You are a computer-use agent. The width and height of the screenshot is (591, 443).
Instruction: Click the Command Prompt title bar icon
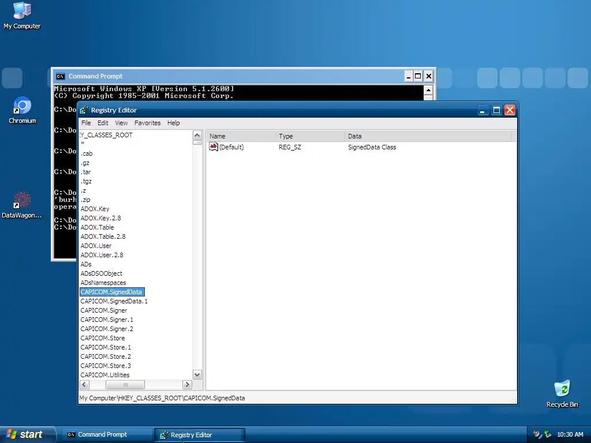60,76
